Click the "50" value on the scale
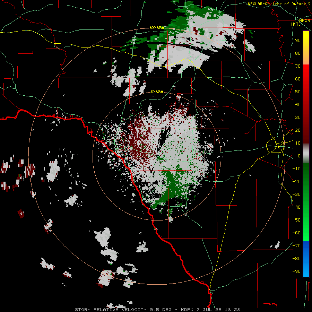The width and height of the screenshot is (312, 312). [298, 92]
